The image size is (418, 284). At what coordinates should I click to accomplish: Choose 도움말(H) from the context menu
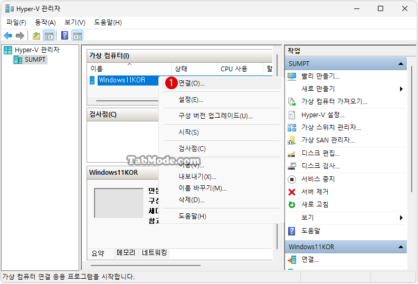coord(221,216)
